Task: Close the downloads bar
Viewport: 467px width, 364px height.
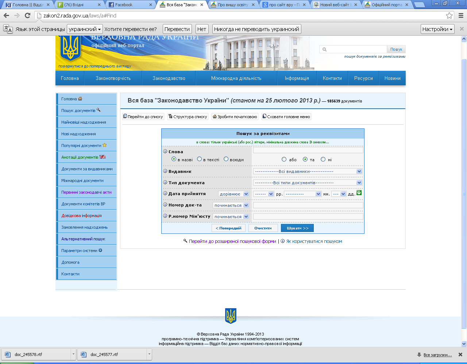Action: [460, 355]
